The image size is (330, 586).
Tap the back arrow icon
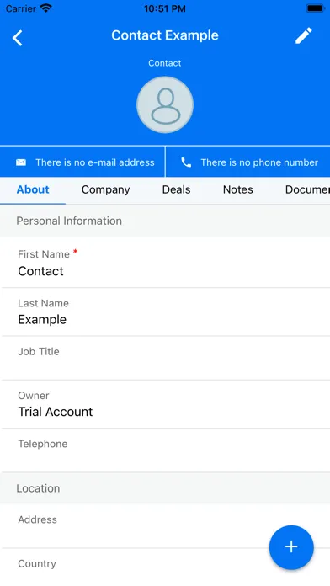(x=17, y=38)
